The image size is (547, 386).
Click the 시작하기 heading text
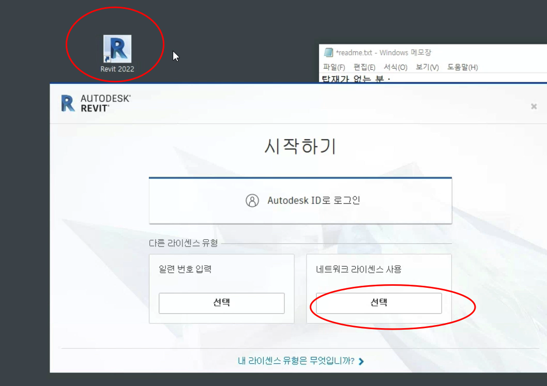click(300, 146)
